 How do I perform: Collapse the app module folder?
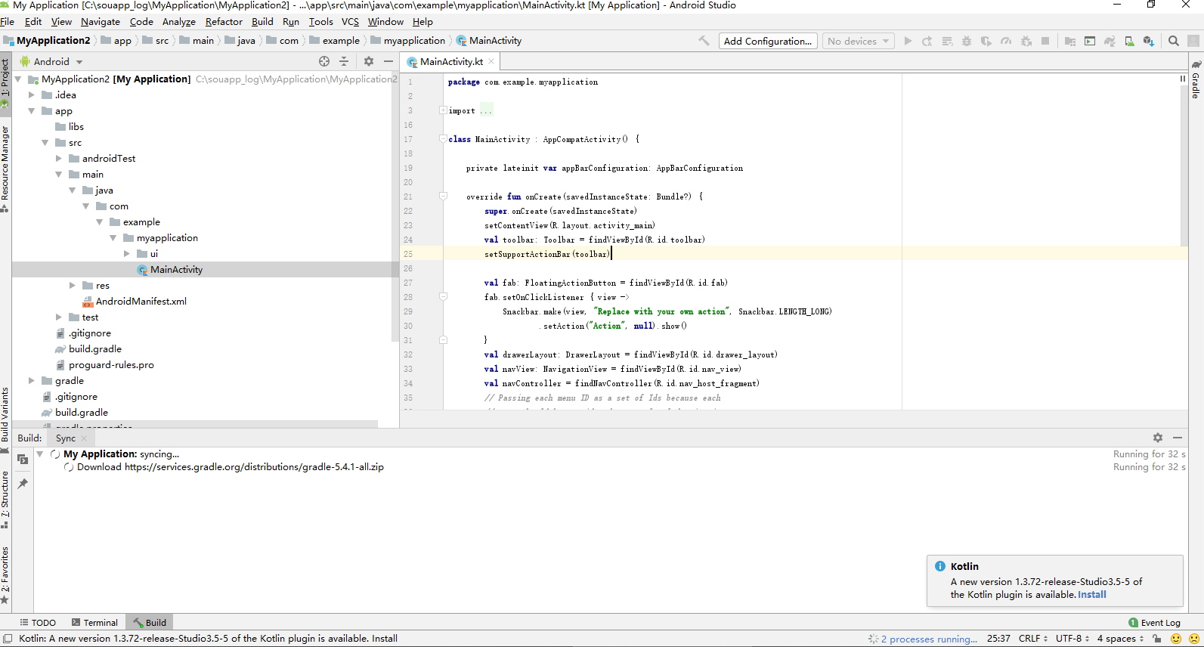tap(32, 110)
